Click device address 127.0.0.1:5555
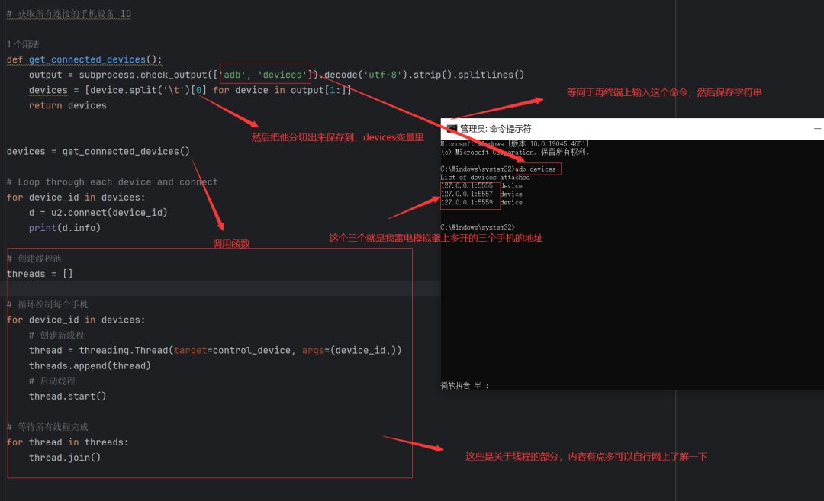 [x=467, y=185]
